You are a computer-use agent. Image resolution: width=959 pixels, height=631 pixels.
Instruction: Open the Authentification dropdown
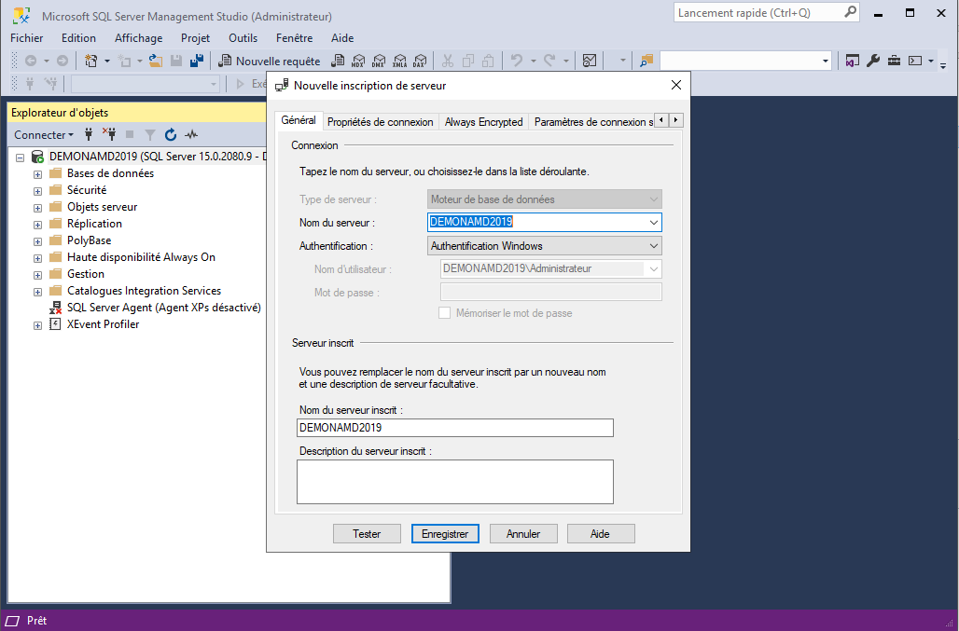(x=652, y=246)
